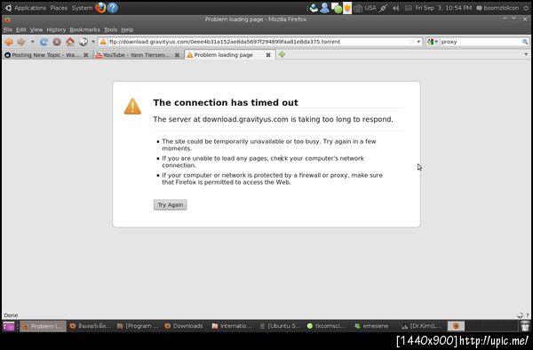The height and width of the screenshot is (350, 533).
Task: Launch Firefox from the top panel icon
Action: 100,8
